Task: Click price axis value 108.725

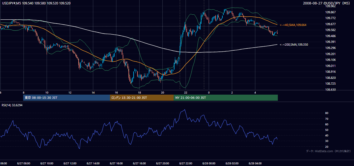Action: tap(330, 84)
